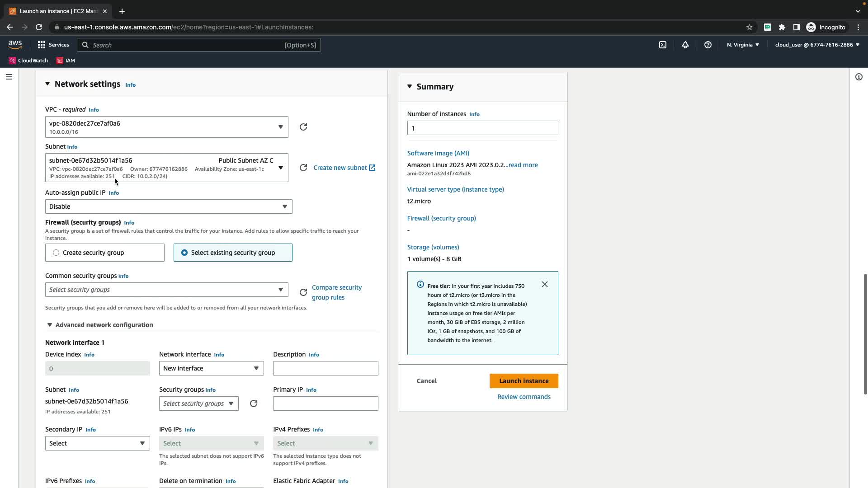
Task: Refresh the VPC list
Action: pyautogui.click(x=303, y=127)
